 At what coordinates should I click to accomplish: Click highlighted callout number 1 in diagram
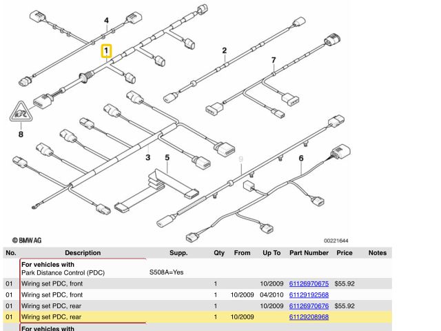pos(106,51)
